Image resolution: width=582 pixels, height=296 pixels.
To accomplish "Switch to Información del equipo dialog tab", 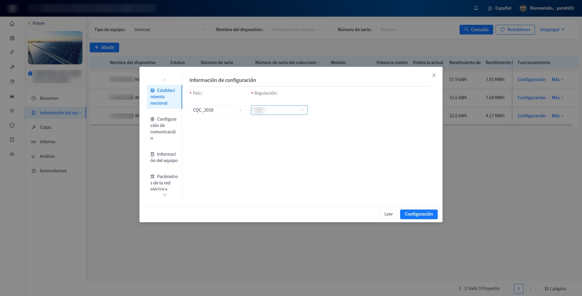I will click(x=164, y=157).
